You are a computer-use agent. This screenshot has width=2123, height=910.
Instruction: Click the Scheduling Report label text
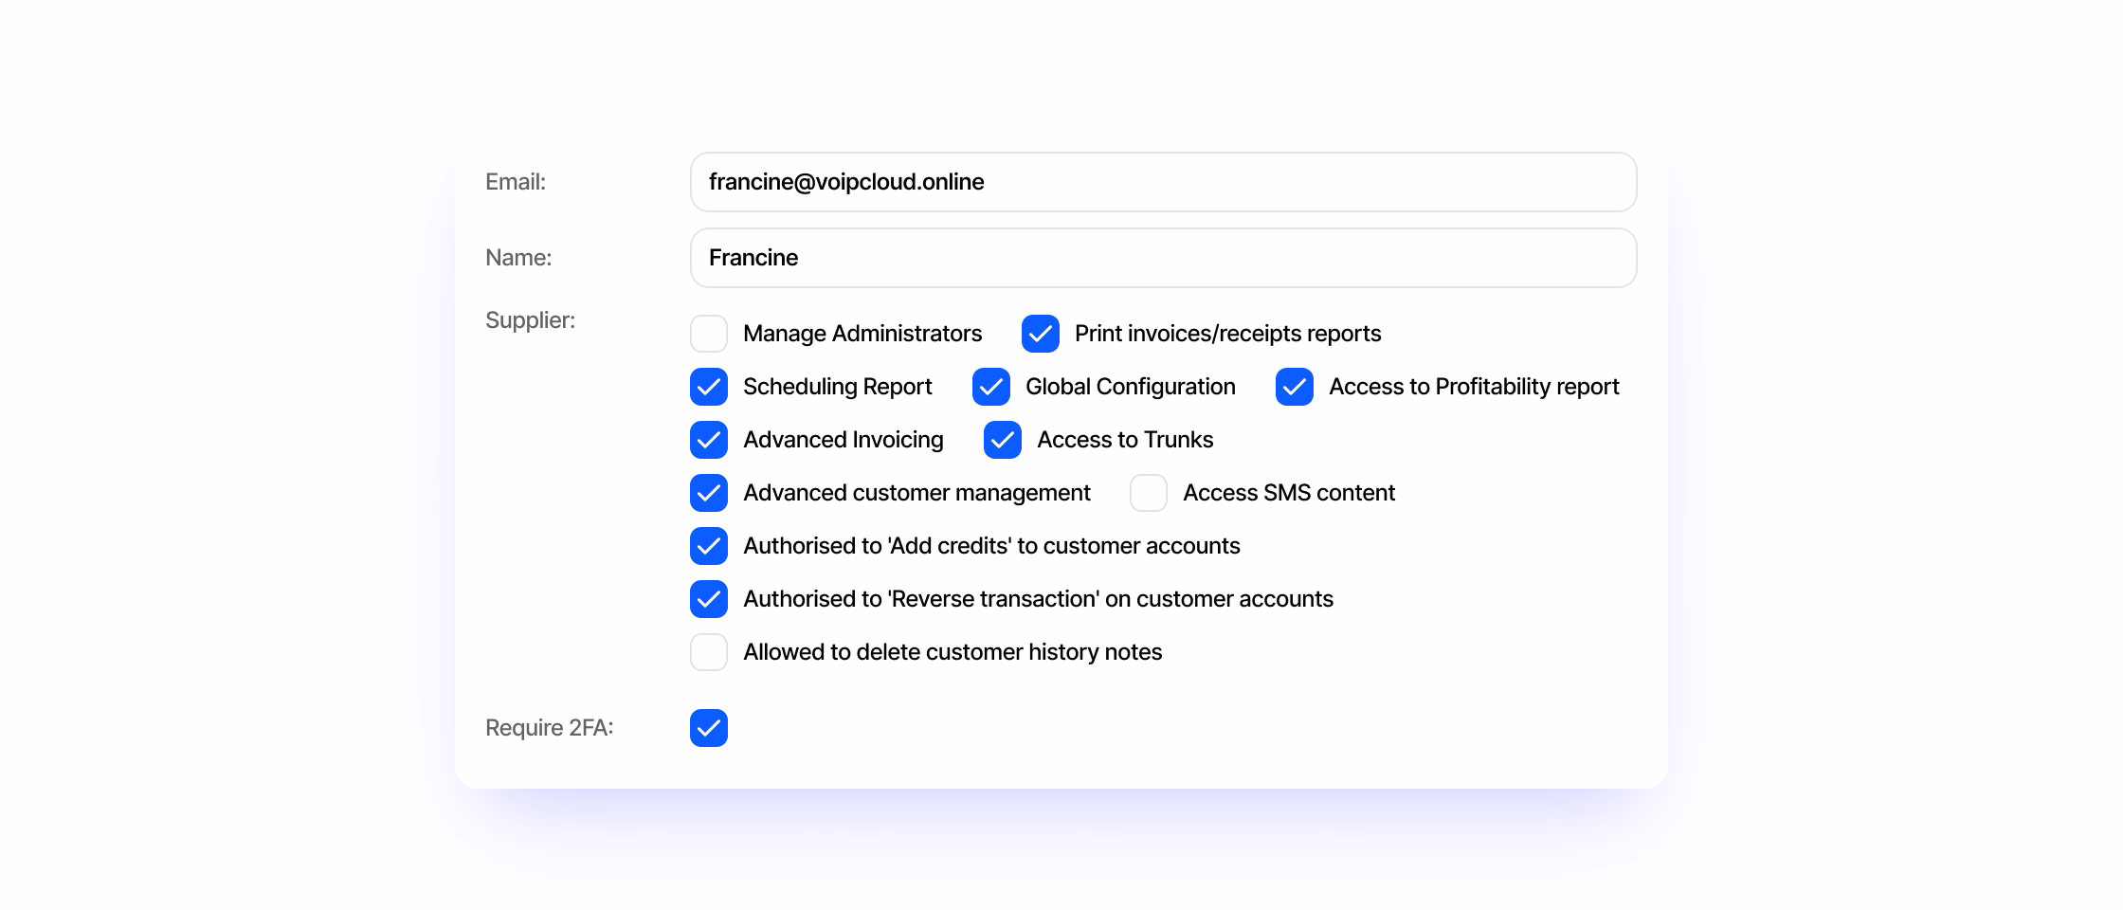(838, 387)
